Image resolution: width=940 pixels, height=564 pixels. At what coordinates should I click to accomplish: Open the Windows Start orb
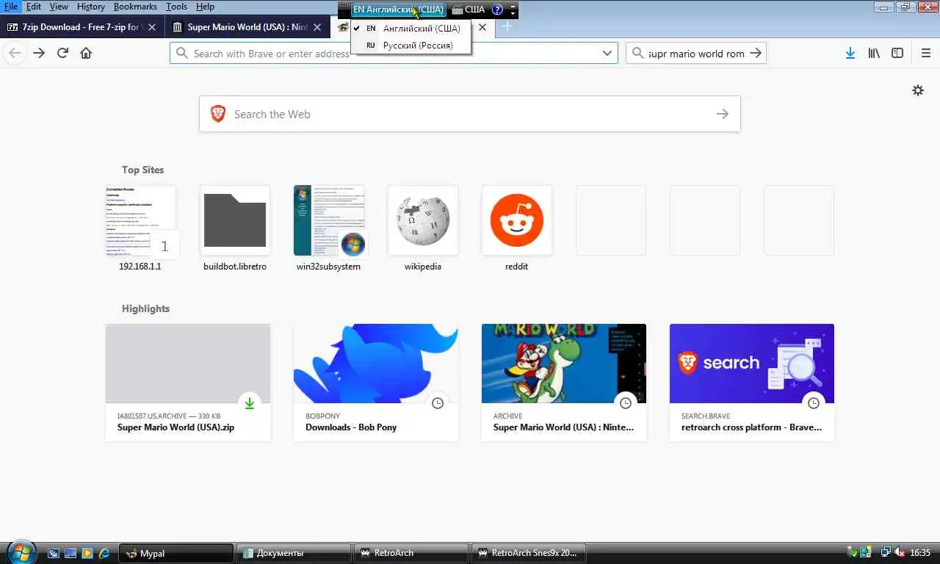(20, 552)
